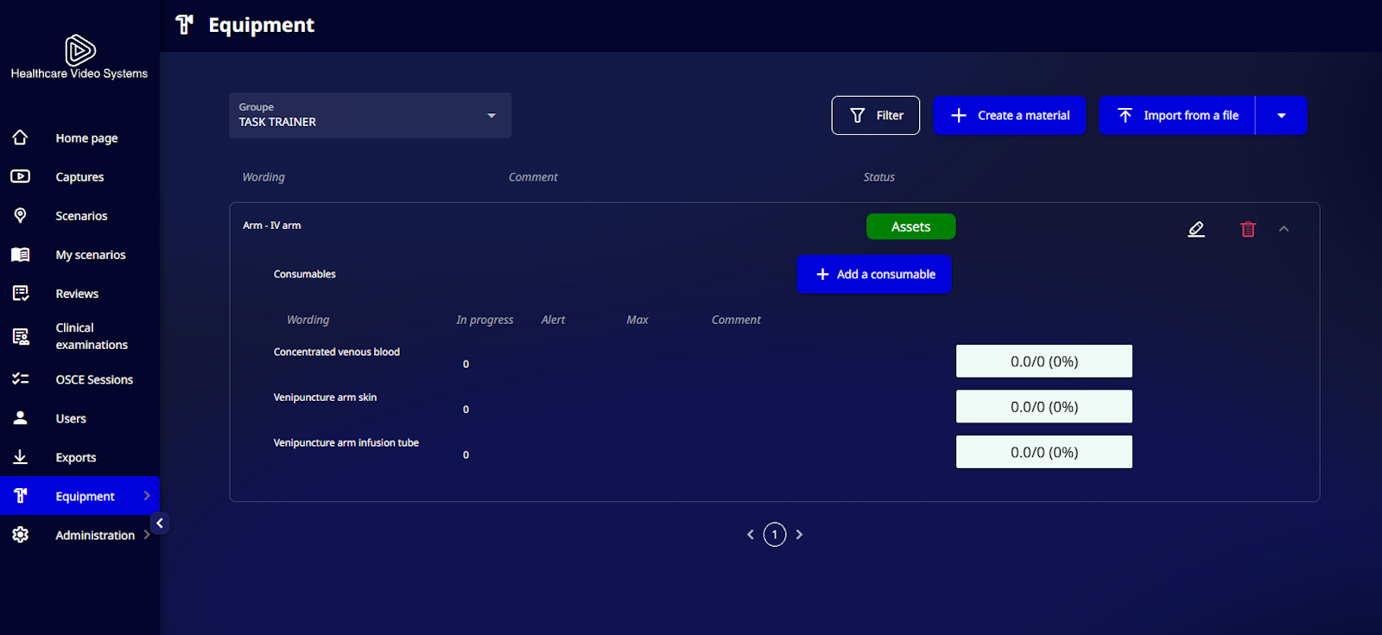Go to the next page arrow in pagination
Screen dimensions: 1382x635
799,535
